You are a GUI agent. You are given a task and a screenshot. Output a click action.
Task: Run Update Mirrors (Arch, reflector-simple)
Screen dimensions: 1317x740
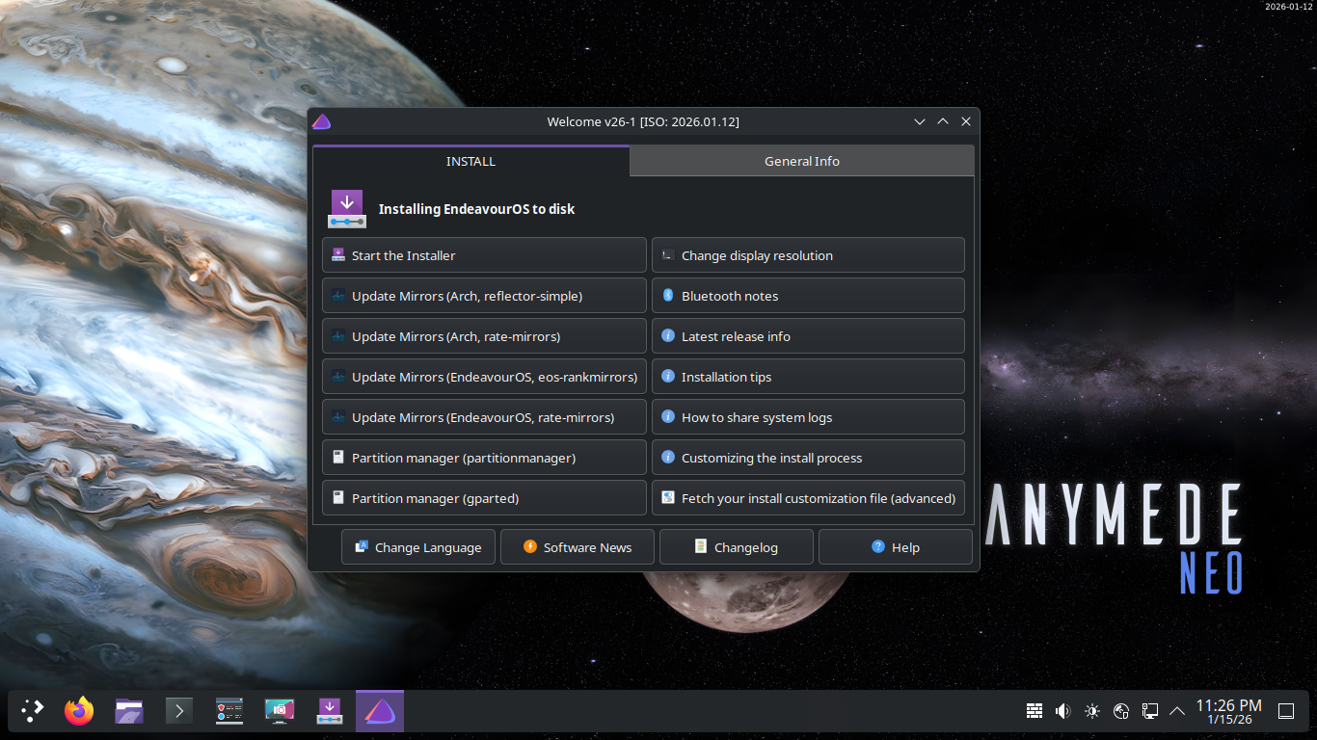(x=484, y=296)
